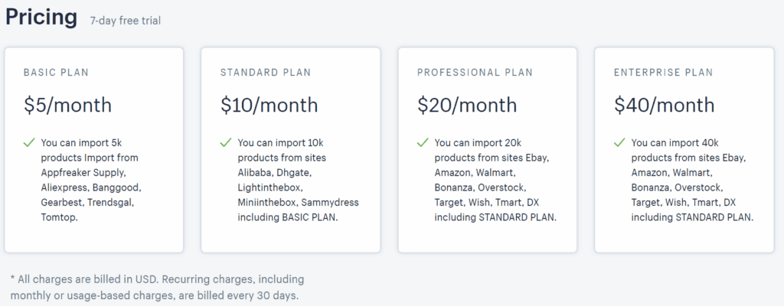The height and width of the screenshot is (306, 784).
Task: Click the Pricing section title
Action: click(41, 17)
